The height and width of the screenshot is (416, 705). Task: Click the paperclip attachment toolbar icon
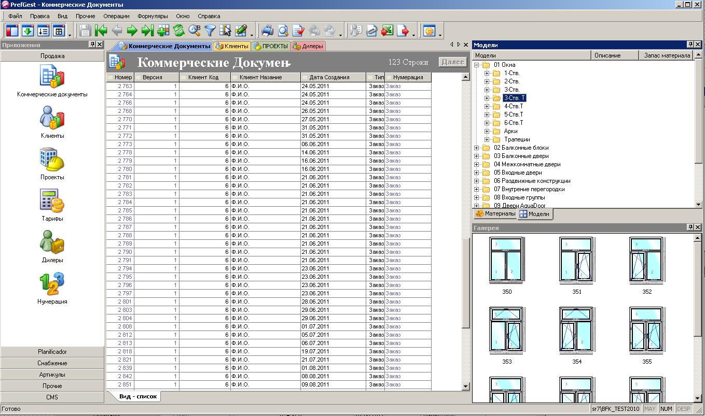[x=371, y=31]
